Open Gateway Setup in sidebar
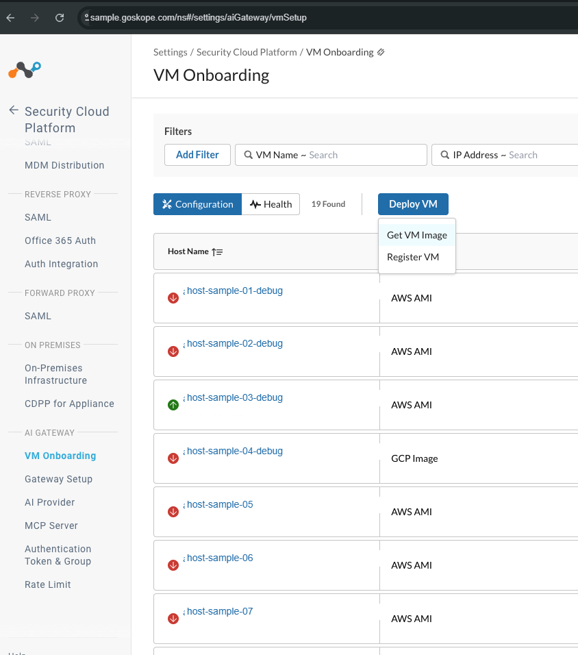This screenshot has height=655, width=578. tap(58, 479)
